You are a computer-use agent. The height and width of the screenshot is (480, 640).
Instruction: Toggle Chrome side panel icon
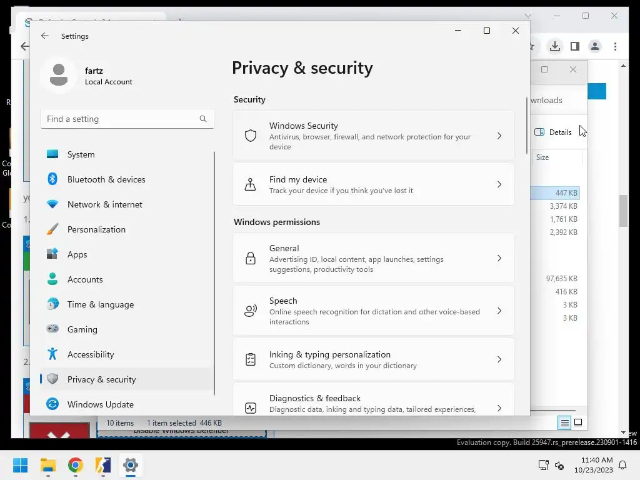click(575, 46)
